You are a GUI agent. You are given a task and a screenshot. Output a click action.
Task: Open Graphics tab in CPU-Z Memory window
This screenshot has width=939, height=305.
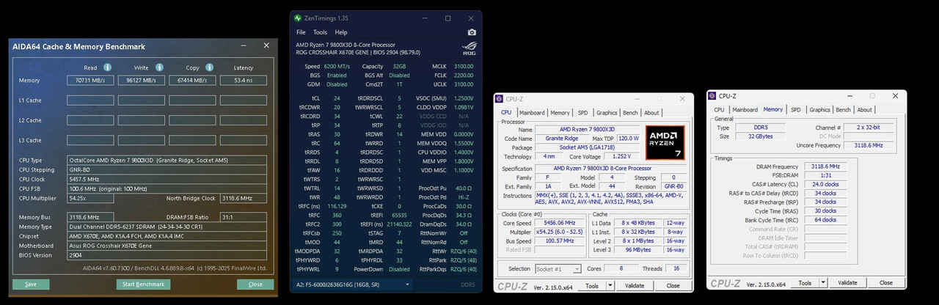819,110
